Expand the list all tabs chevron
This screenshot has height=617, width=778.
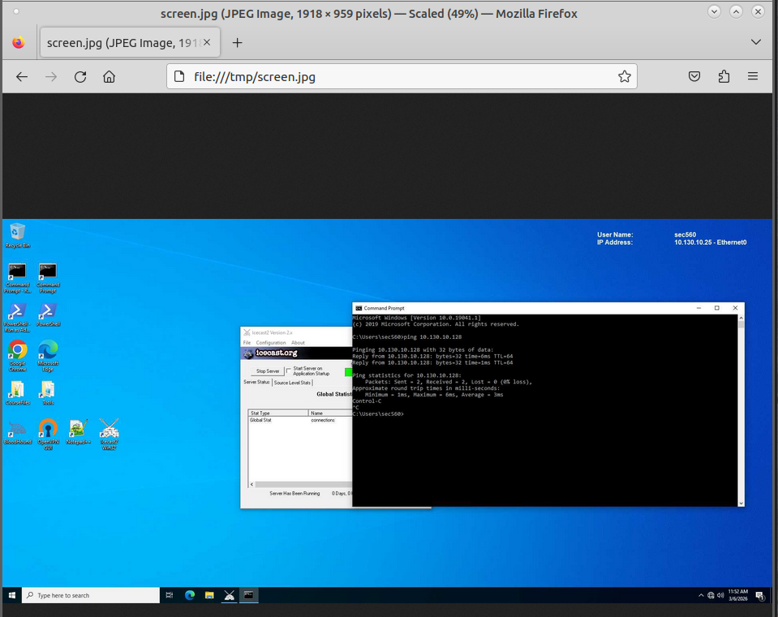click(x=755, y=42)
